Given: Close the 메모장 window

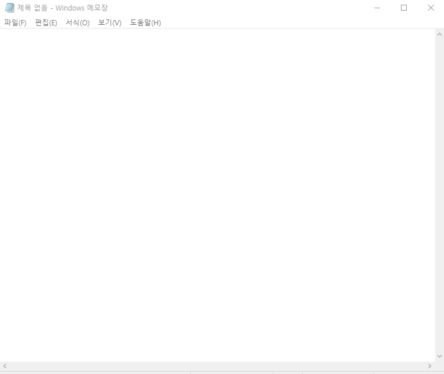Looking at the screenshot, I should coord(430,8).
